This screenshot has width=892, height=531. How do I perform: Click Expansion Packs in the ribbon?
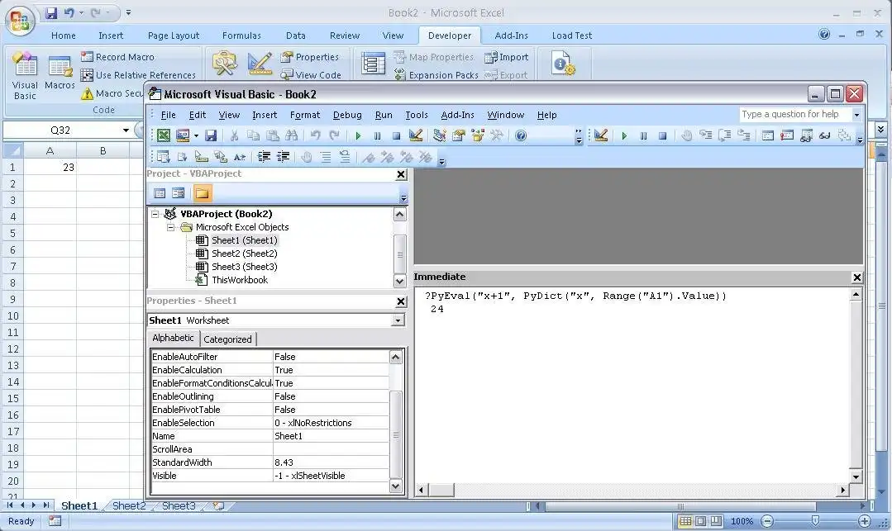(436, 75)
